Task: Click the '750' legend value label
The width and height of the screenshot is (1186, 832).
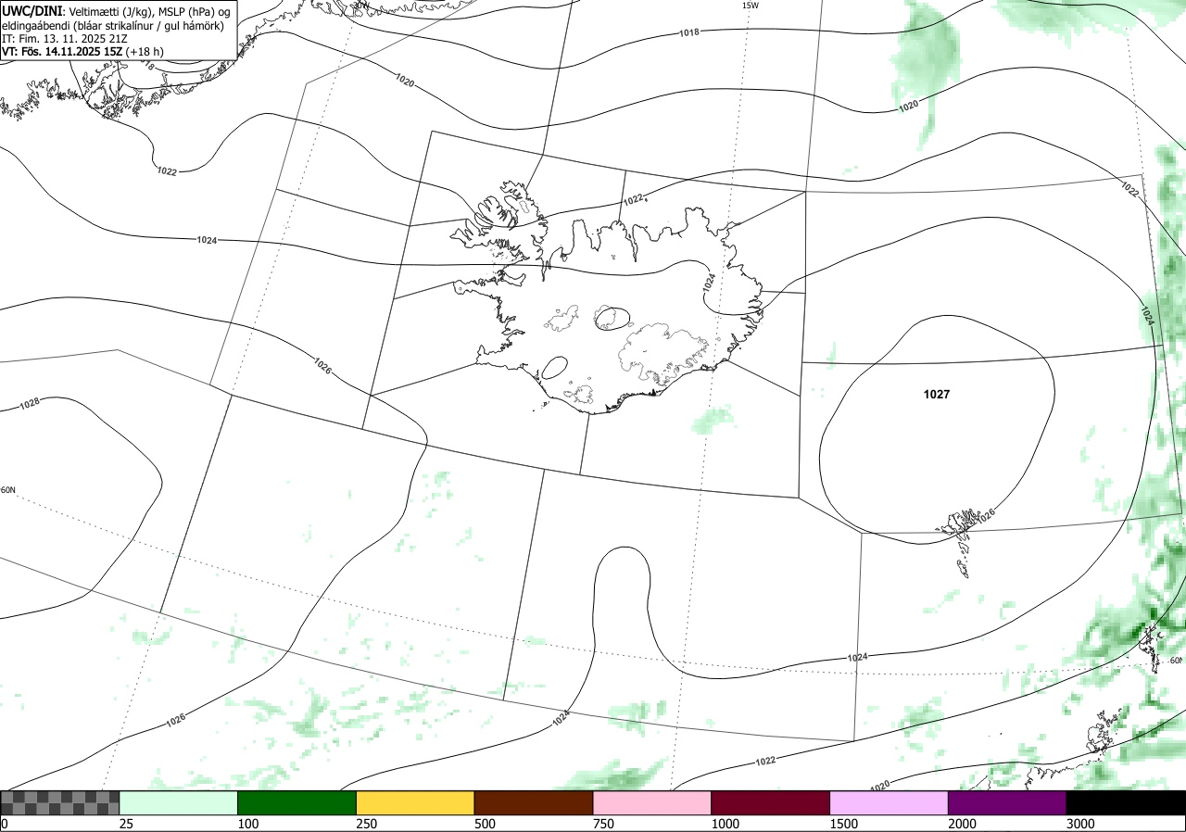Action: tap(603, 824)
